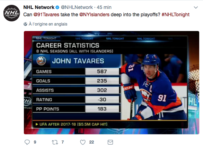The height and width of the screenshot is (147, 203).
Task: Expand tweet options chevron menu
Action: pyautogui.click(x=196, y=8)
